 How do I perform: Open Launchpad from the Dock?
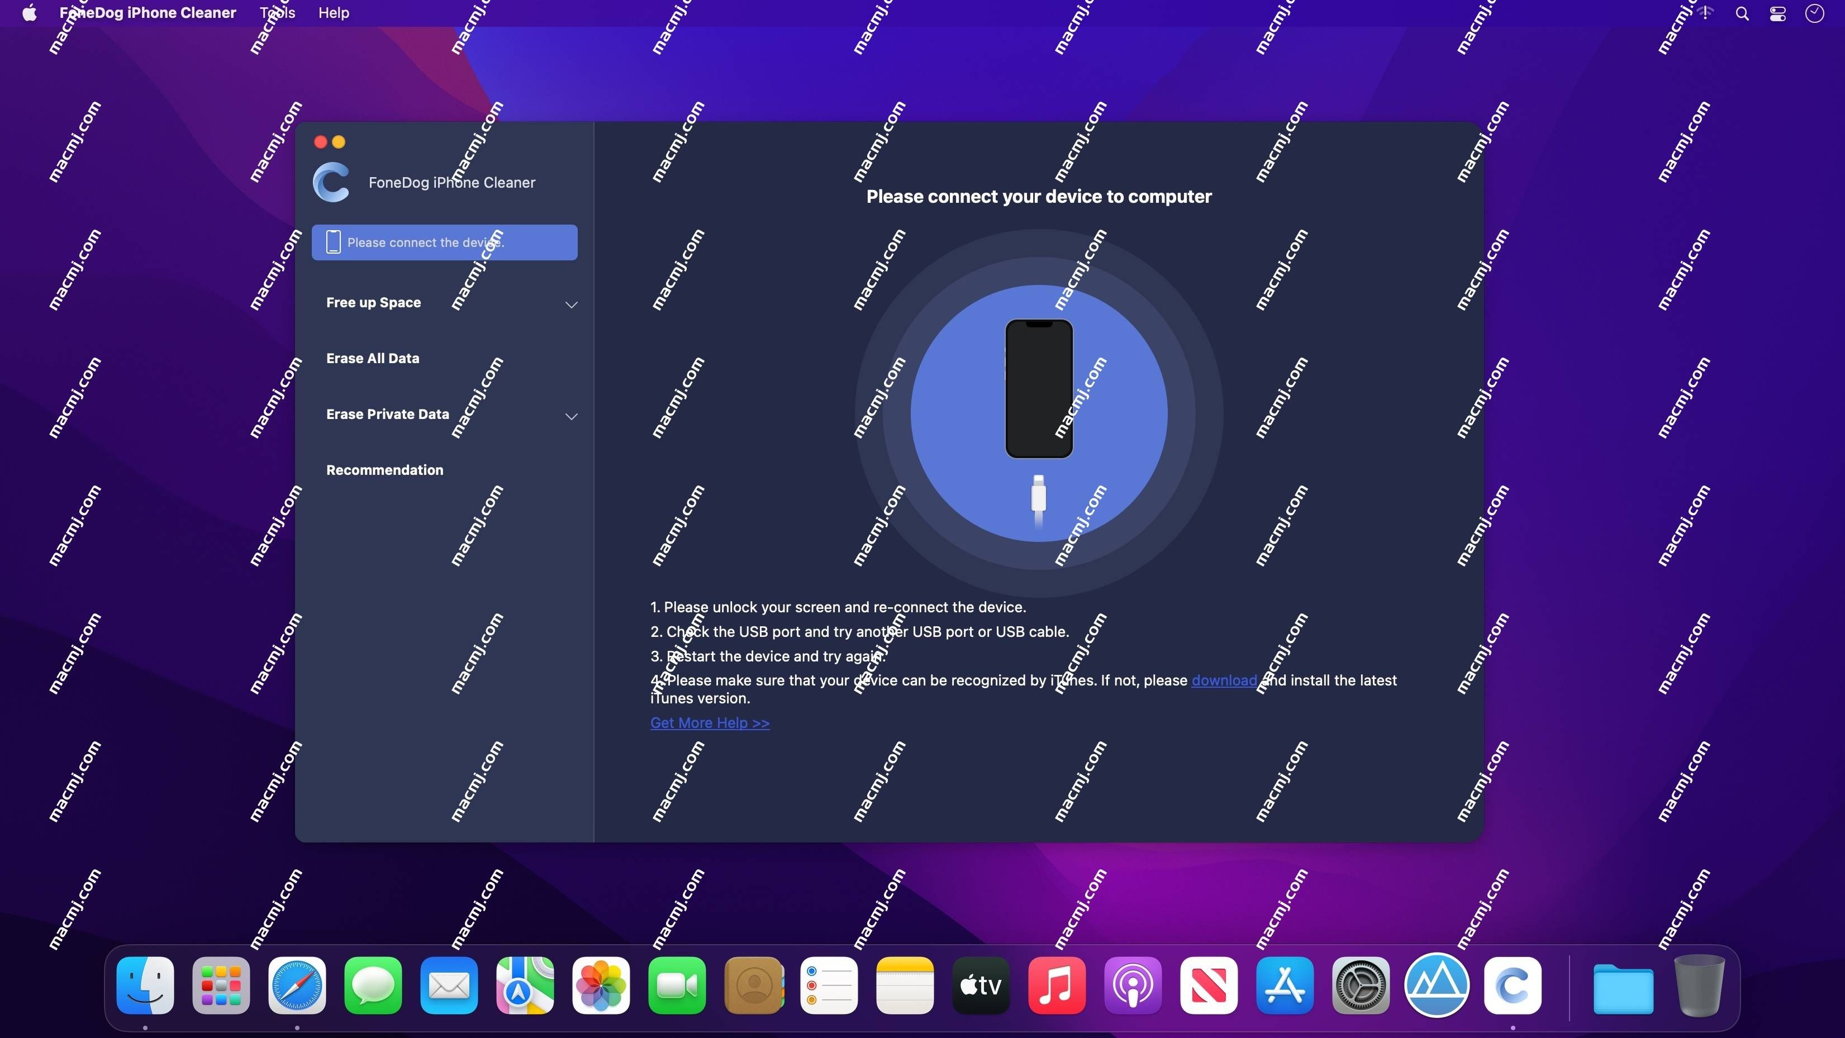tap(221, 985)
